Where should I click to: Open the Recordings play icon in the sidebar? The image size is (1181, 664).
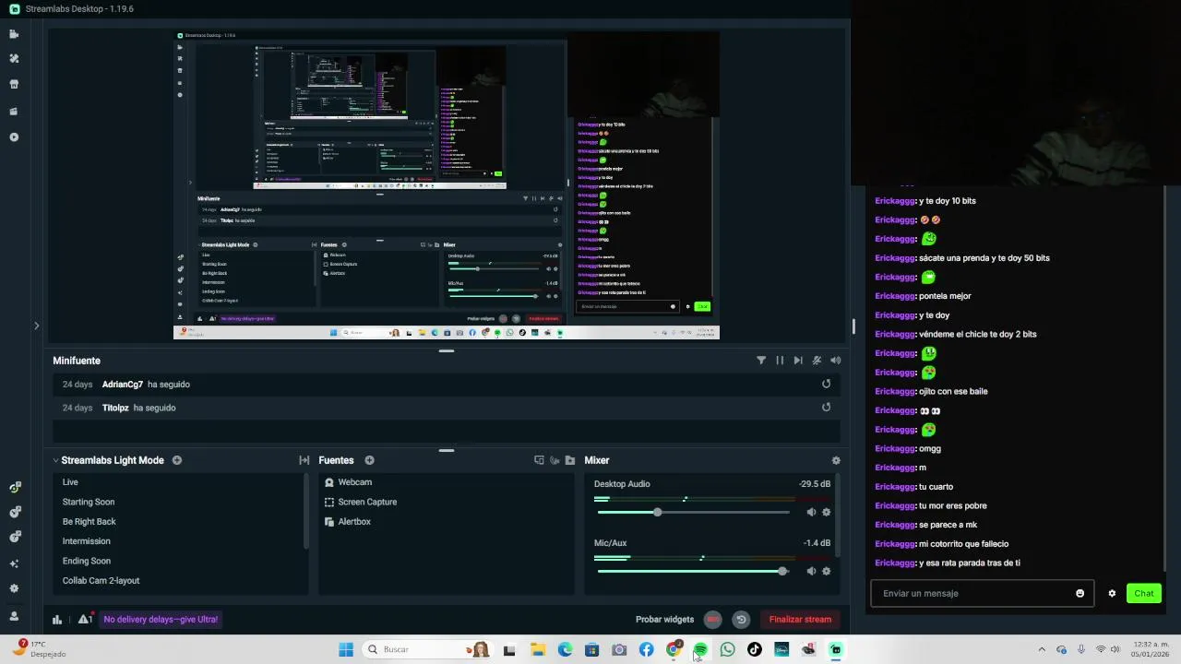pos(14,137)
